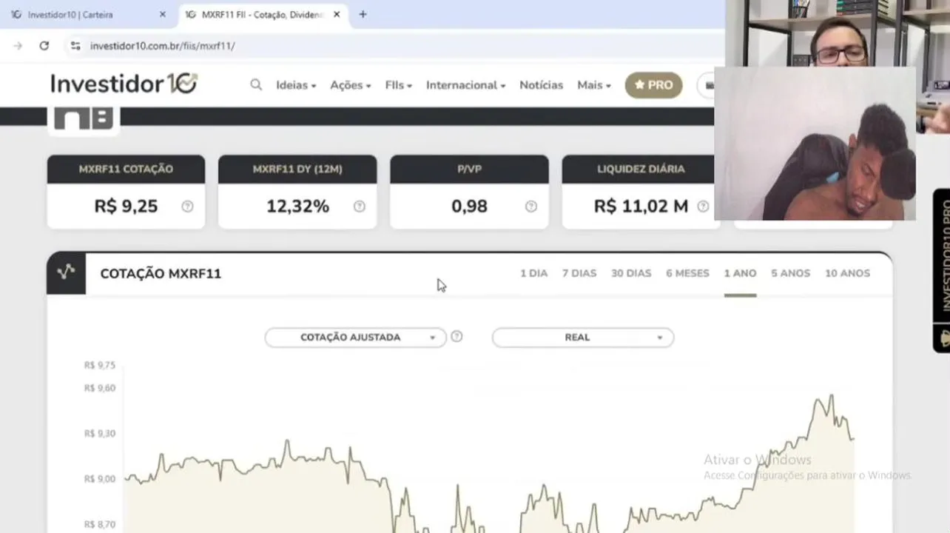Click the R$ 11,02 M liquidity value
This screenshot has width=950, height=533.
point(641,207)
